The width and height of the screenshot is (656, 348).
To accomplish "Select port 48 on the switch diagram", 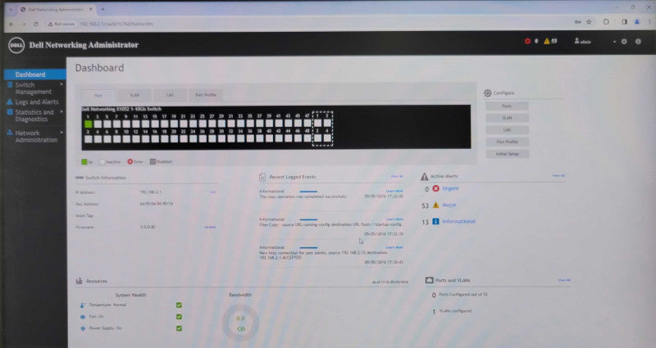I will pyautogui.click(x=307, y=138).
